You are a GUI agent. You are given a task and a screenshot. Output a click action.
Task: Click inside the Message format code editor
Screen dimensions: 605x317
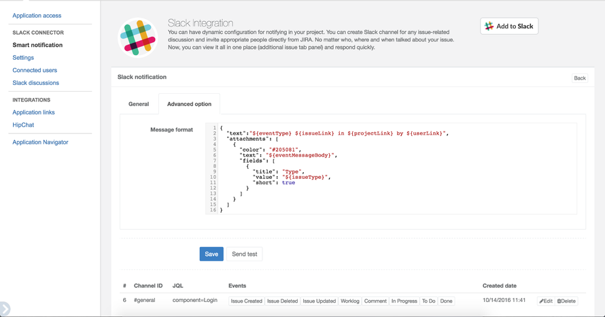(x=392, y=169)
